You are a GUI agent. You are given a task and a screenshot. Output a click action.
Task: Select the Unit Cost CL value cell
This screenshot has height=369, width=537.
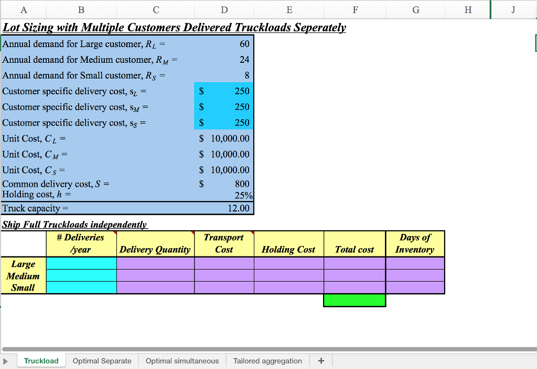click(x=224, y=138)
